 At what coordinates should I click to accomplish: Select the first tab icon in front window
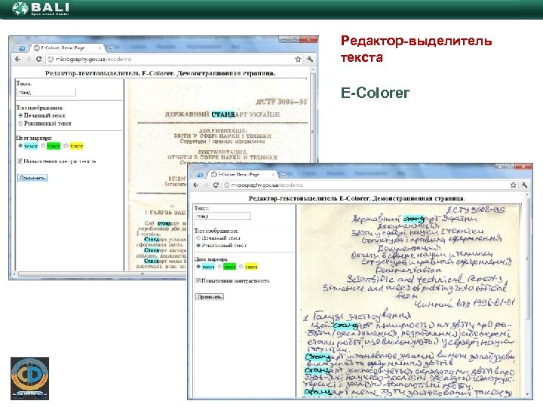200,174
